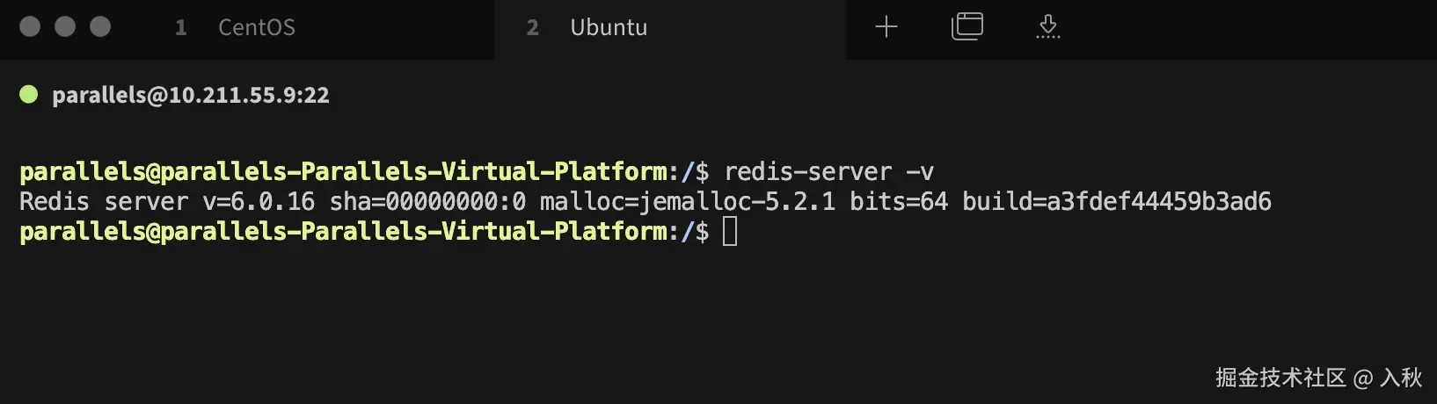Click the session windows icon in the tab bar
Screen dimensions: 1437x404
click(x=967, y=26)
